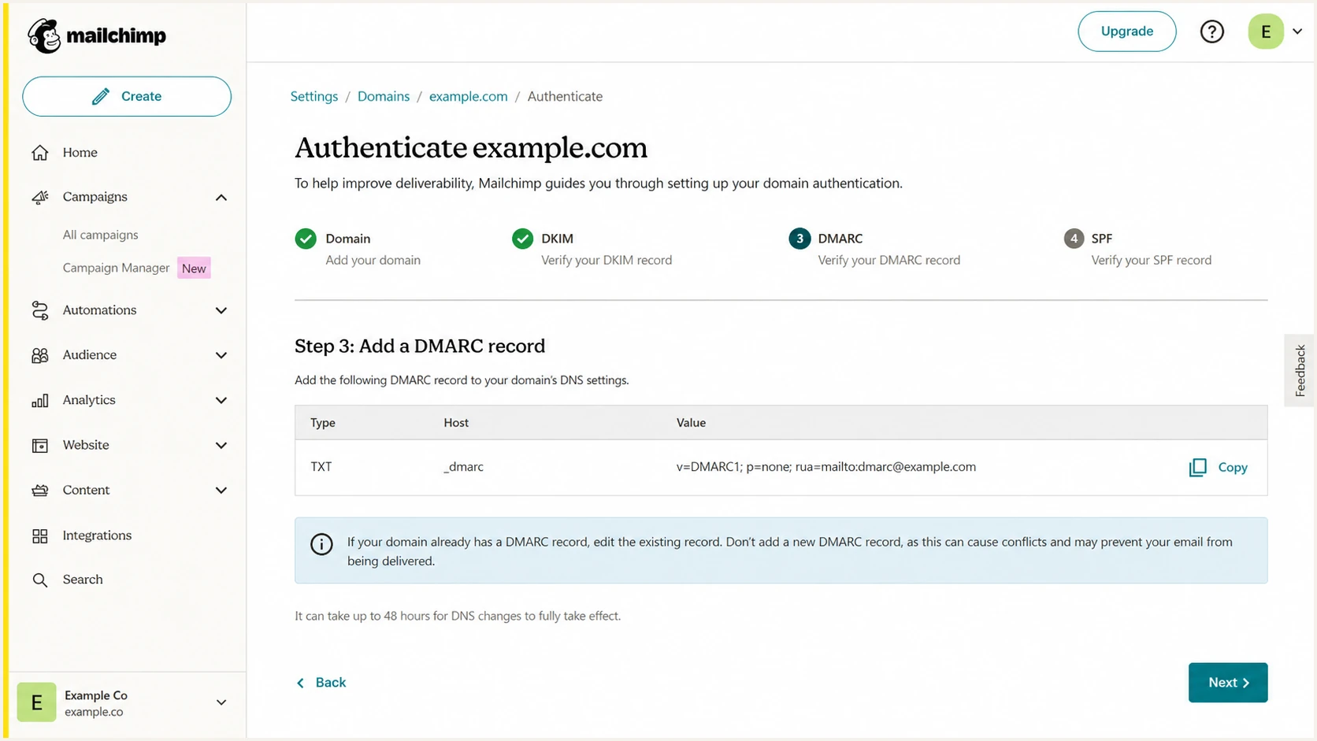The width and height of the screenshot is (1317, 741).
Task: Click the Type column header
Action: pos(323,423)
